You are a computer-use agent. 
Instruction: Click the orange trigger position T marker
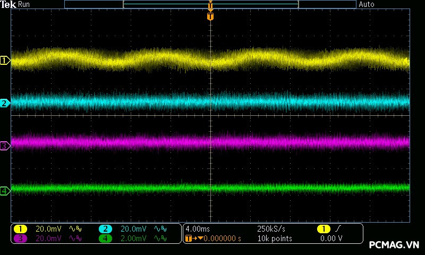click(x=210, y=16)
